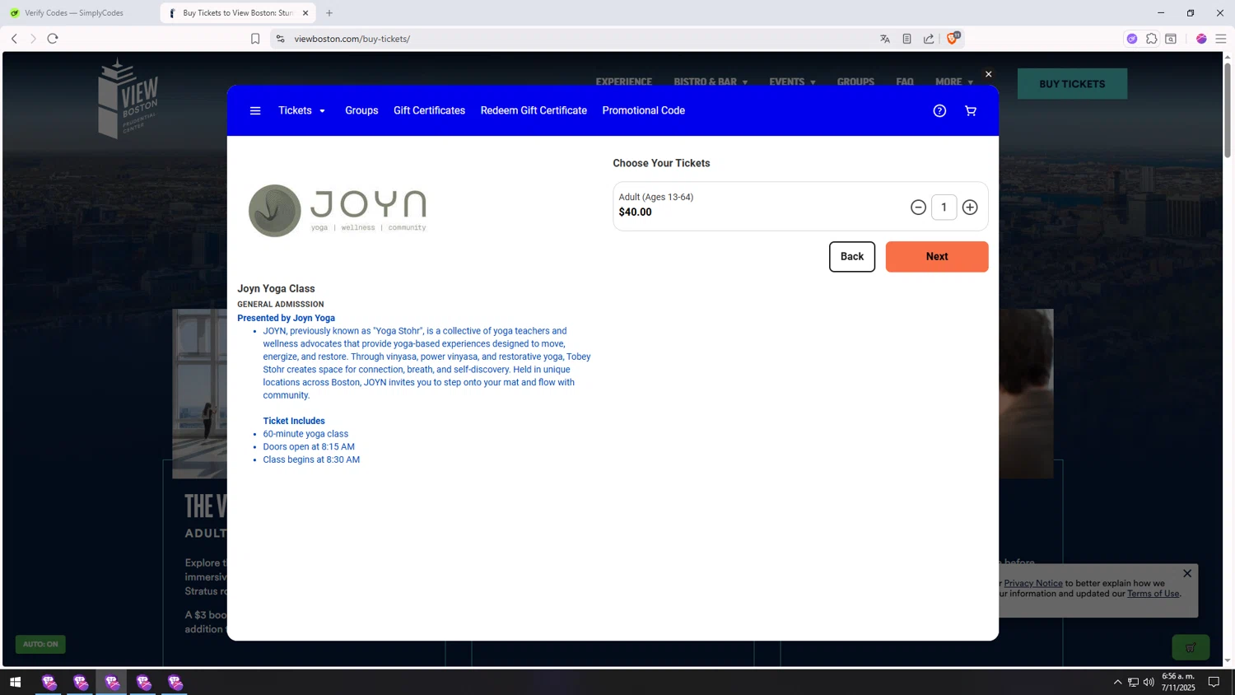This screenshot has height=695, width=1235.
Task: Open the Groups tab
Action: tap(361, 110)
